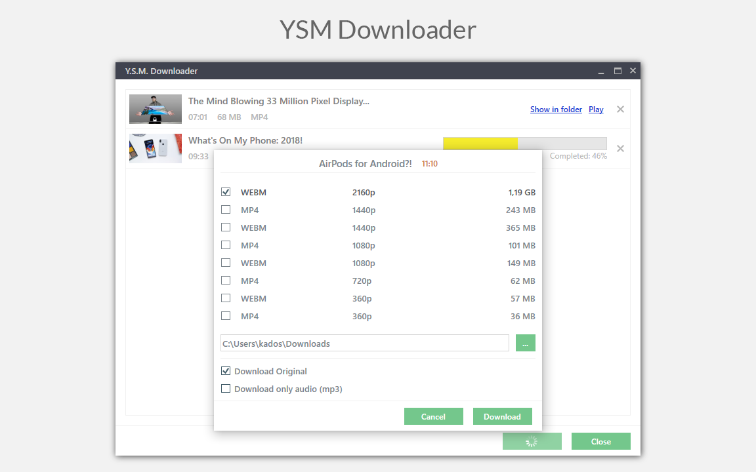Screen dimensions: 756x472
Task: Cancel the AirPods for Android download dialog
Action: coord(433,416)
